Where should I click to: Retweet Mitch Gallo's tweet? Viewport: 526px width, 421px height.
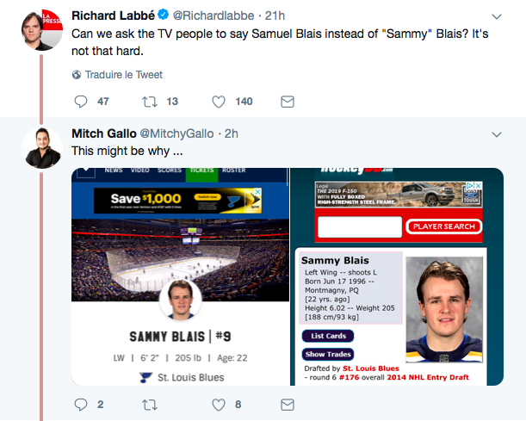coord(150,404)
